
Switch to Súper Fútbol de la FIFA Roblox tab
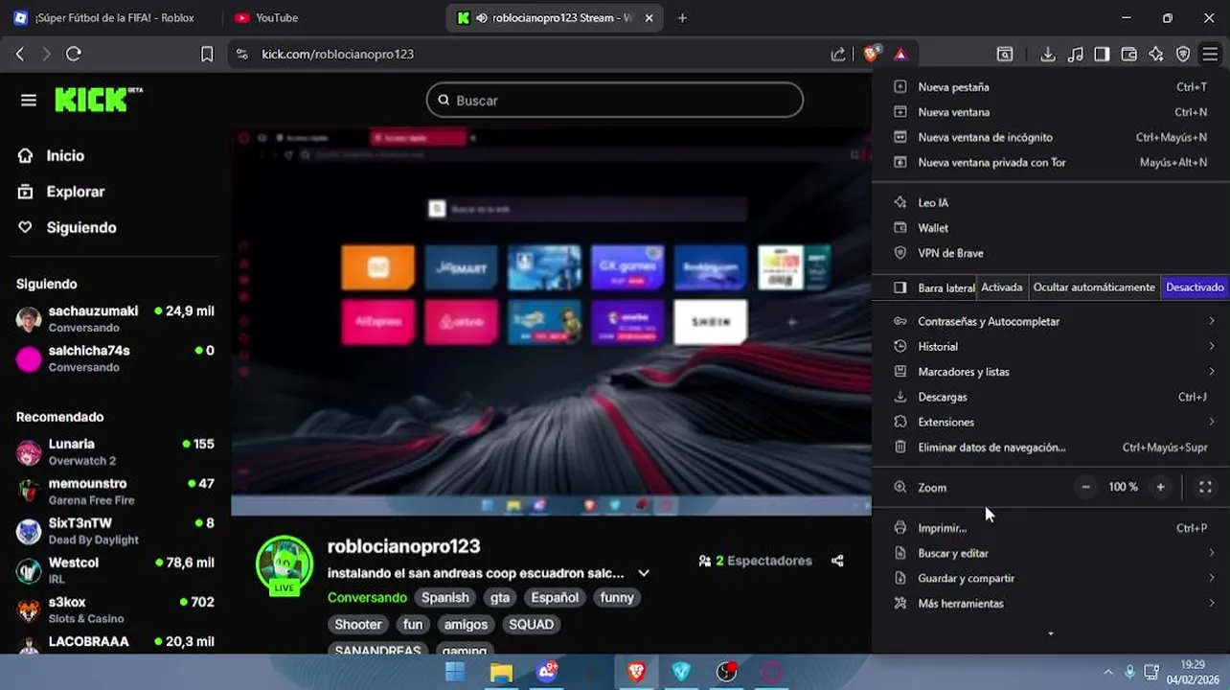(x=110, y=17)
